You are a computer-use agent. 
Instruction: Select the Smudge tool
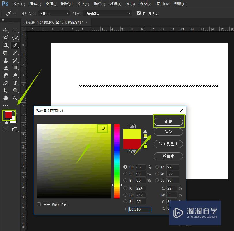tap(5, 75)
